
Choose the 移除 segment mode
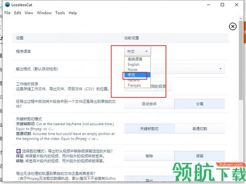pyautogui.click(x=149, y=156)
